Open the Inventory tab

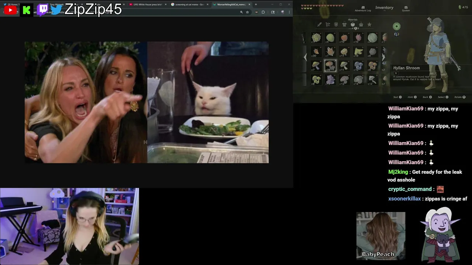tap(384, 7)
